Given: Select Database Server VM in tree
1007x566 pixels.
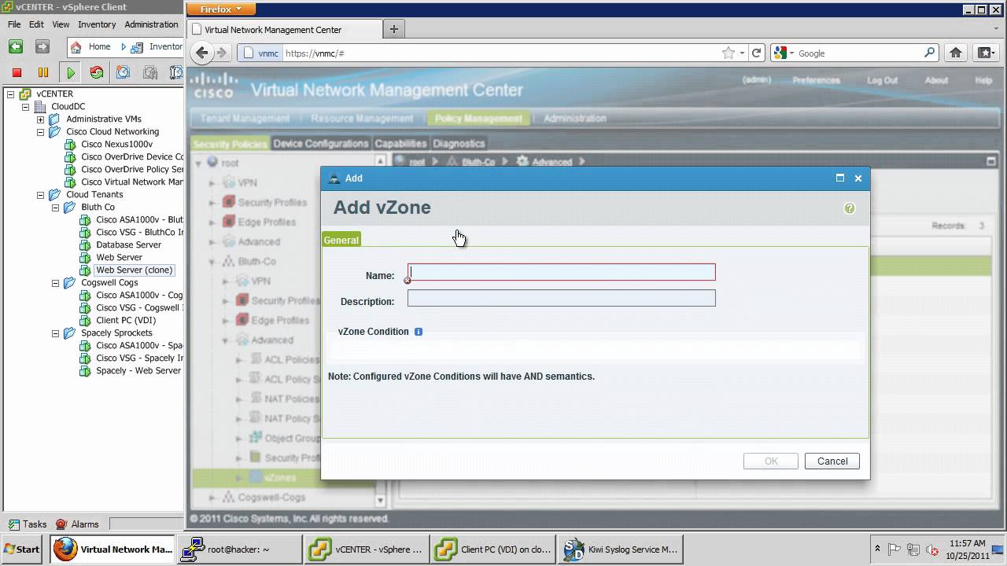Looking at the screenshot, I should tap(128, 244).
